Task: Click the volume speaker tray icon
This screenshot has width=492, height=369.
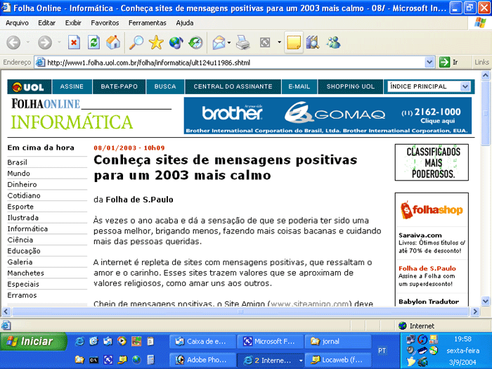Action: point(410,350)
